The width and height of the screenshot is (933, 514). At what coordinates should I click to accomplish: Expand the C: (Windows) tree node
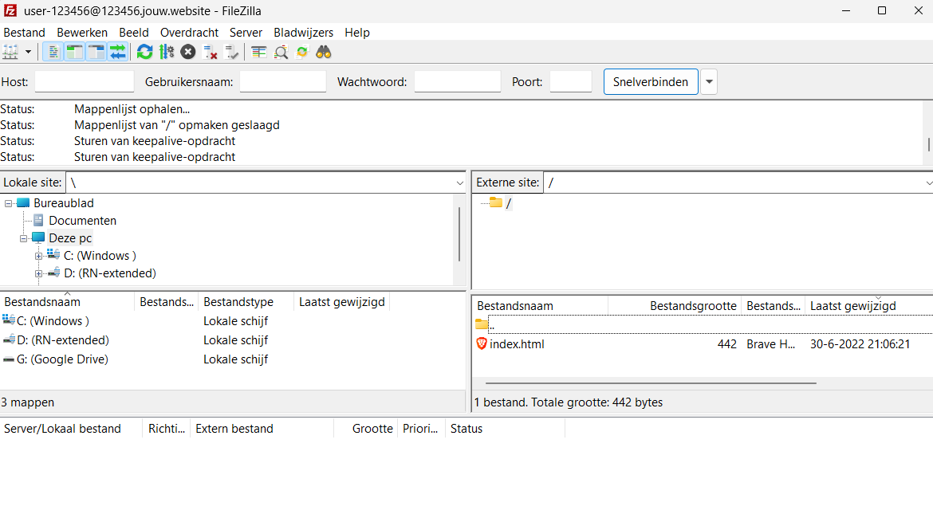coord(39,257)
